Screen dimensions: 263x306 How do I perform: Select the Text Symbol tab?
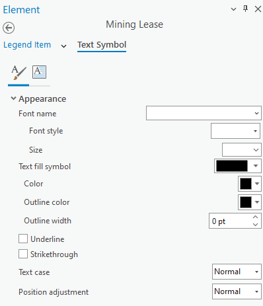coord(102,45)
